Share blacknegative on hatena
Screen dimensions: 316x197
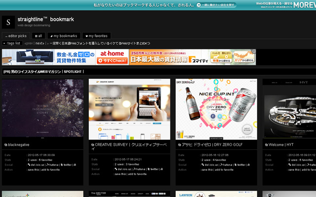(52, 165)
